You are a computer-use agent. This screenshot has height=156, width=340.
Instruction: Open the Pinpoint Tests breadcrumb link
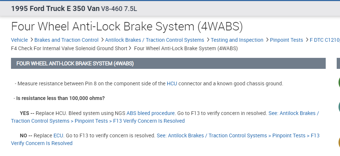point(287,40)
